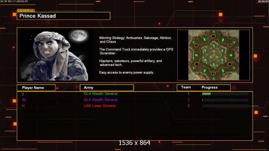Click the Army column header
Viewport: 269px width, 151px height.
(x=107, y=88)
